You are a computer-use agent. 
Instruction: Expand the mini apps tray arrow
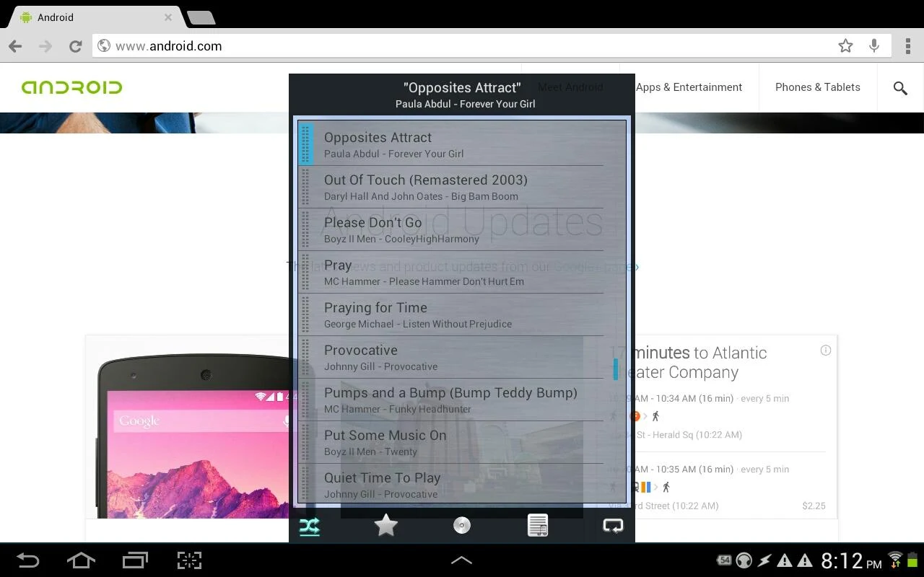pos(462,560)
